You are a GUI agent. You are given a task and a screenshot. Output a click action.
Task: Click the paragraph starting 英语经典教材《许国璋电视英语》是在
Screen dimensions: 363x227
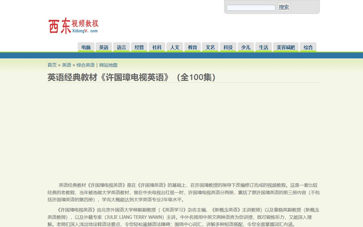tap(183, 192)
